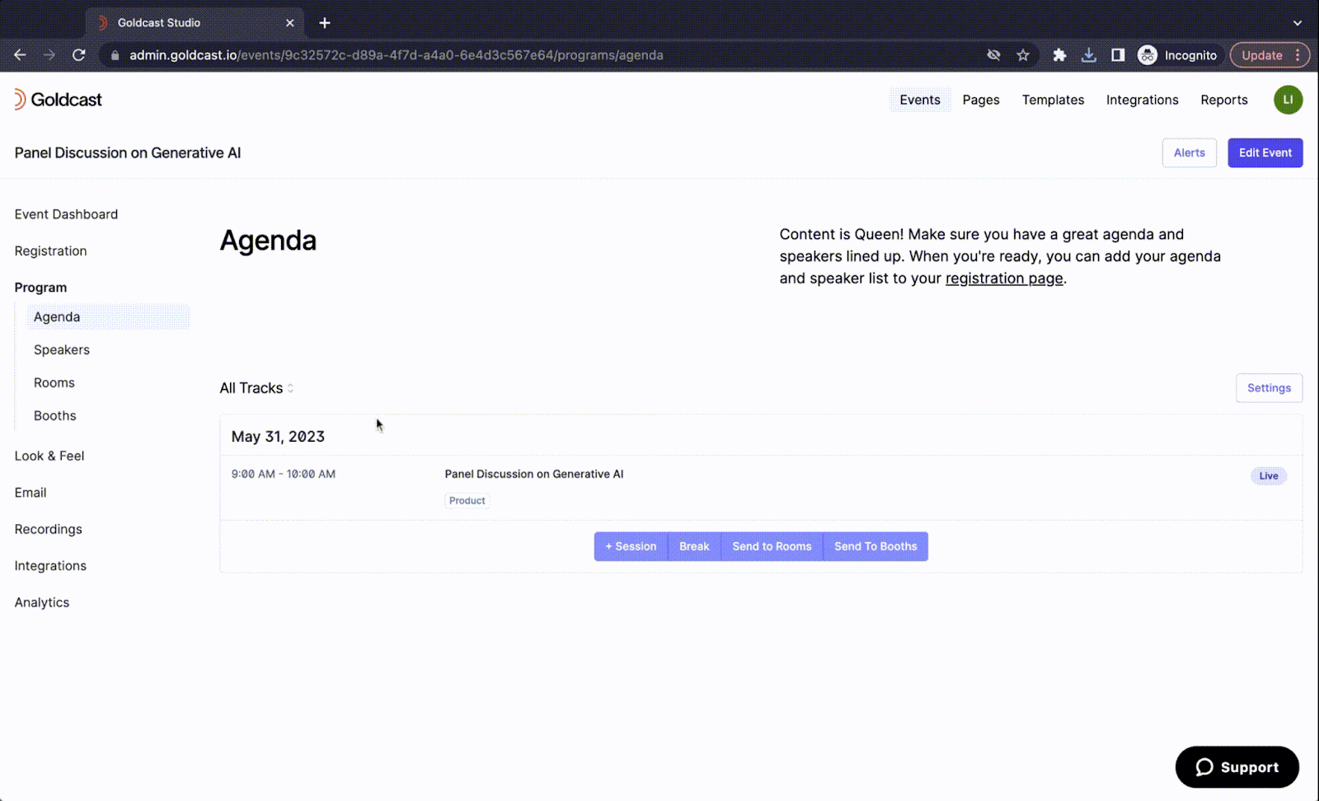Open browser extensions puzzle icon
This screenshot has width=1319, height=801.
pyautogui.click(x=1059, y=55)
